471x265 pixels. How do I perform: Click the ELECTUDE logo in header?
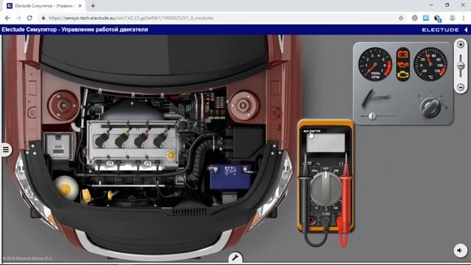click(440, 29)
